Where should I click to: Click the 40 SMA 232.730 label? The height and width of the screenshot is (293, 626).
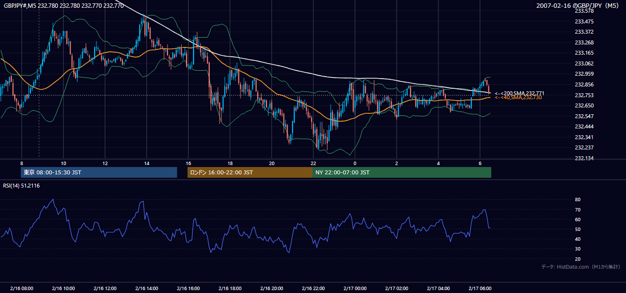tap(518, 98)
